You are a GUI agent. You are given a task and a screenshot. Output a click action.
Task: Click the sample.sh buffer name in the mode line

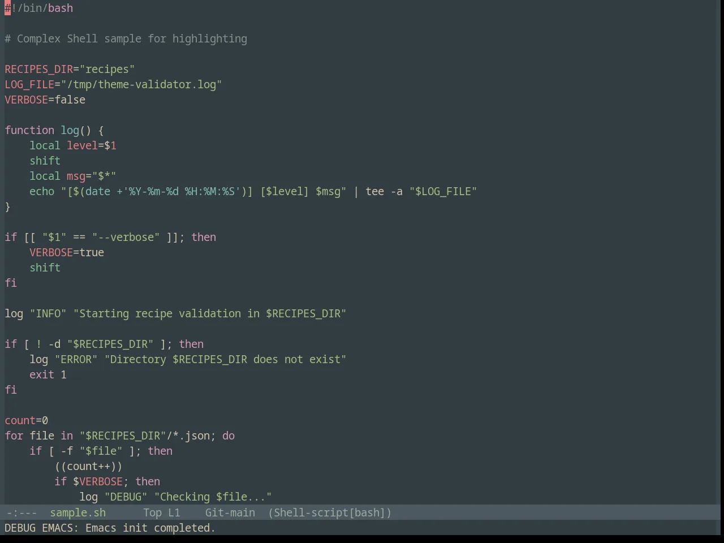coord(77,512)
